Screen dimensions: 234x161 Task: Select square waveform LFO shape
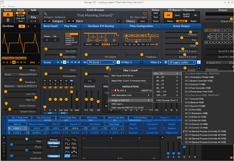pos(67,144)
